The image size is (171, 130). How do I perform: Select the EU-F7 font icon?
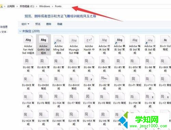[x=74, y=96]
